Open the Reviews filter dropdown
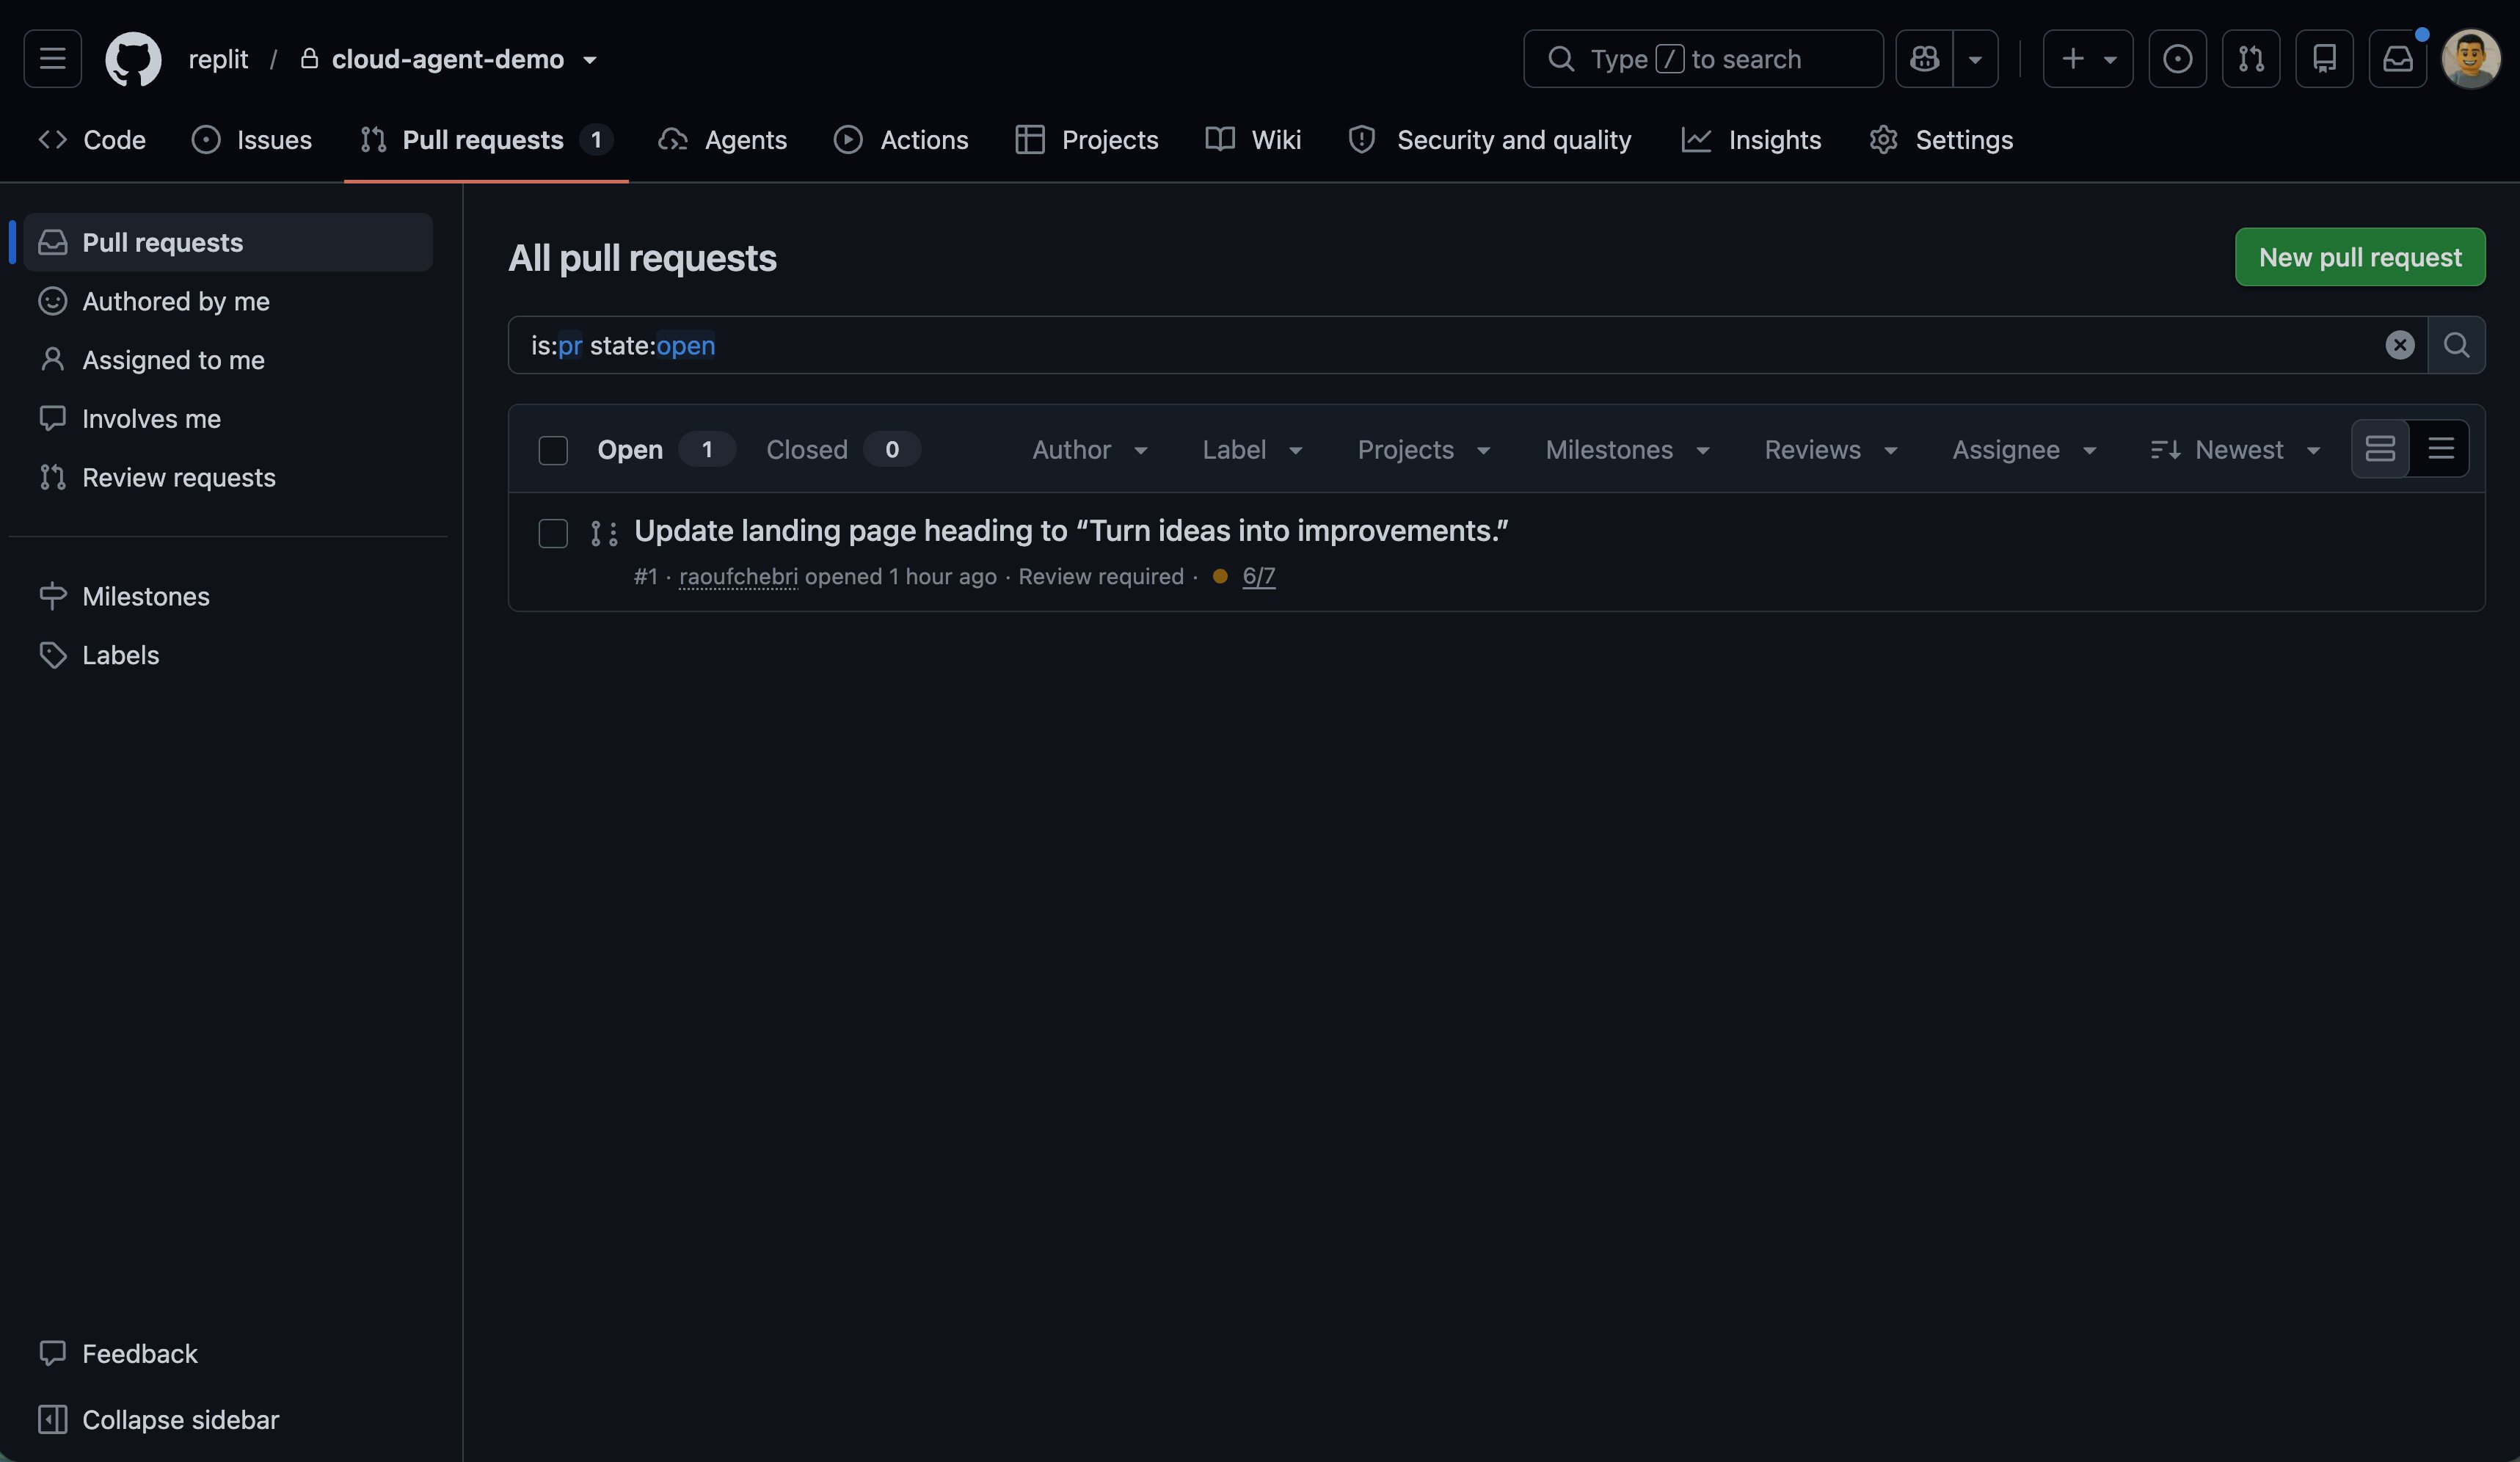 pos(1831,450)
